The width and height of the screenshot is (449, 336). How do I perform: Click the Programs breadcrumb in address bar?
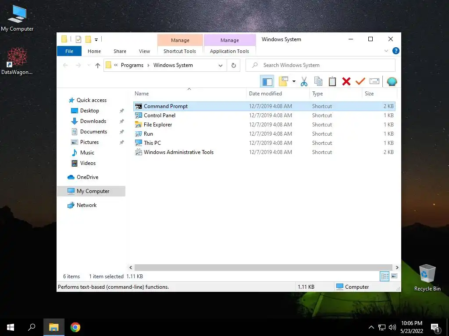point(132,65)
